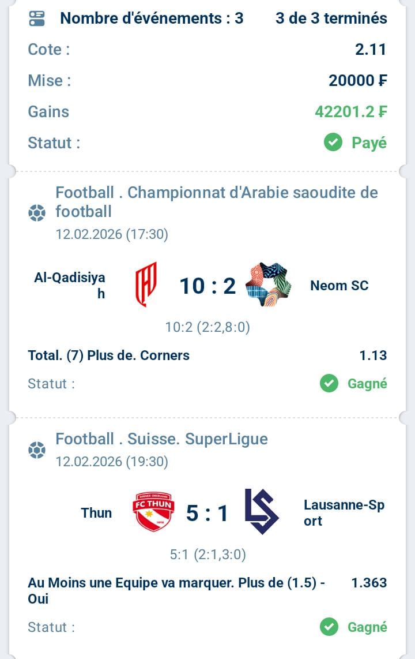Click the Neom SC colorful team logo
The height and width of the screenshot is (659, 415).
(x=268, y=284)
